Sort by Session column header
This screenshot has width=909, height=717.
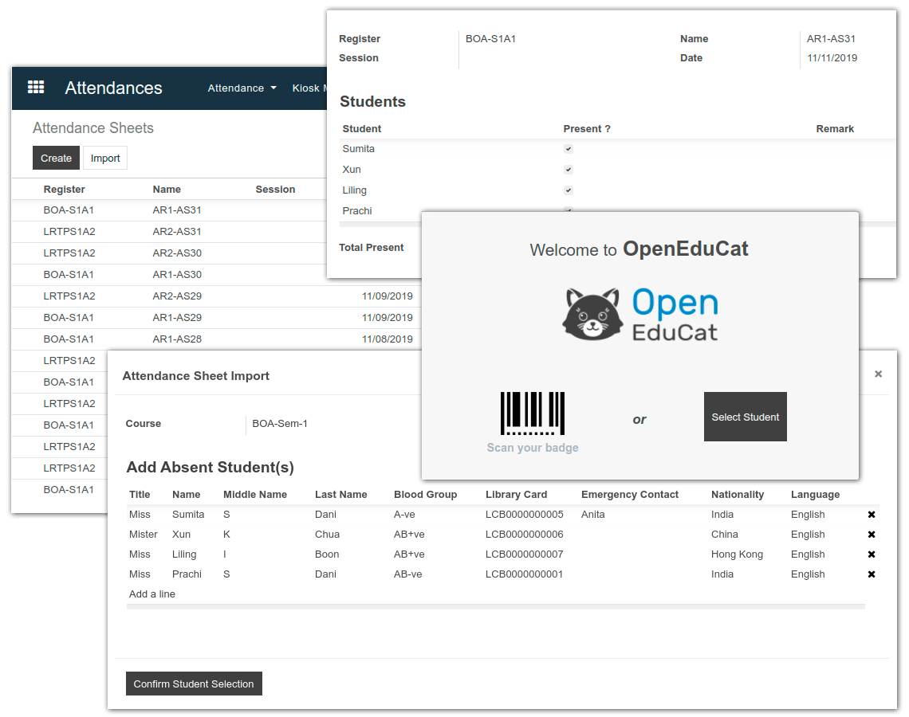(275, 190)
